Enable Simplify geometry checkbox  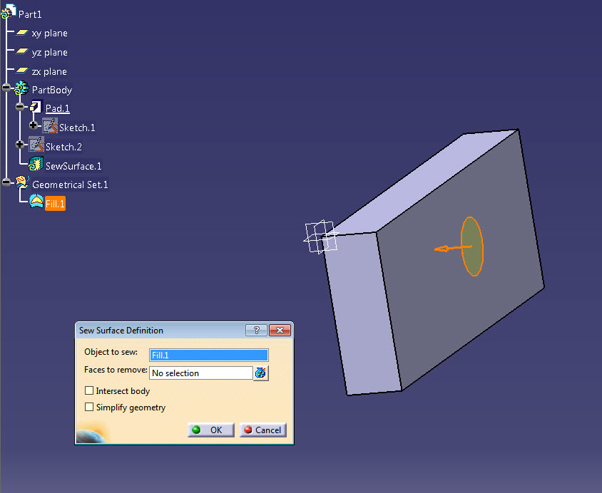click(x=89, y=407)
